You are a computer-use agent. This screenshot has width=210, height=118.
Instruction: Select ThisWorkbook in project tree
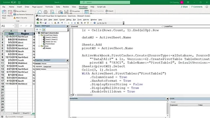click(49, 44)
